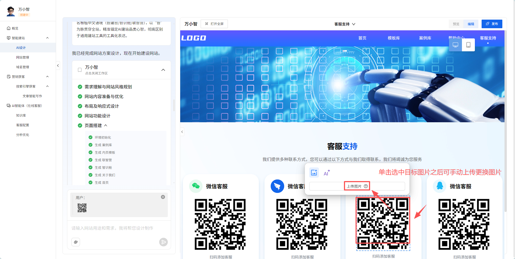Viewport: 515px width, 259px height.
Task: Open 文章智能写作 in the sidebar
Action: pos(32,96)
